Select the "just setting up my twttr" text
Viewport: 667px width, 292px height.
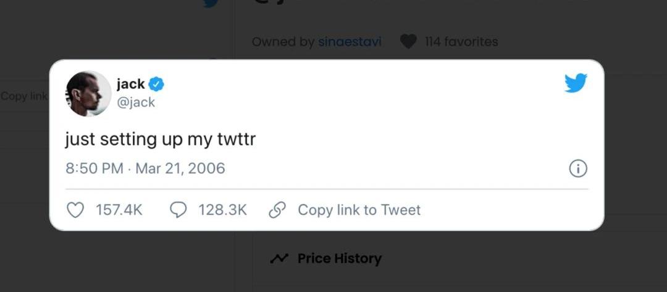(160, 140)
